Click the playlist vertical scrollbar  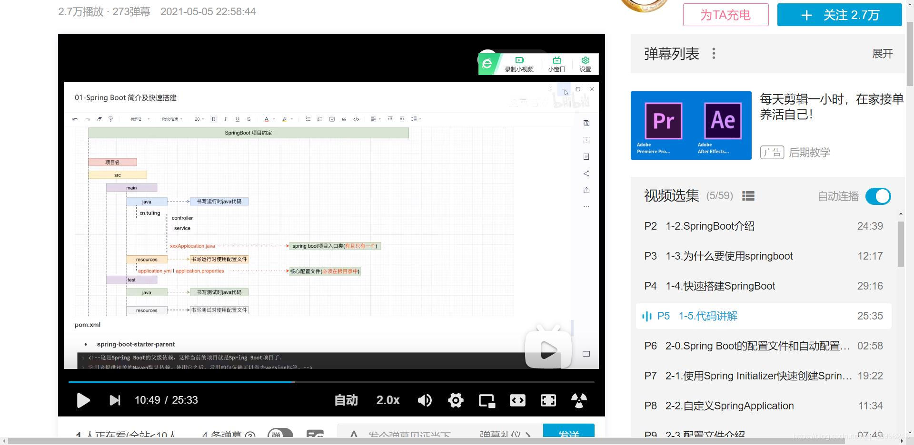(x=901, y=244)
